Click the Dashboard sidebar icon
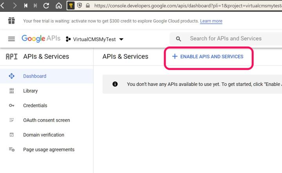282x173 pixels. pyautogui.click(x=11, y=76)
